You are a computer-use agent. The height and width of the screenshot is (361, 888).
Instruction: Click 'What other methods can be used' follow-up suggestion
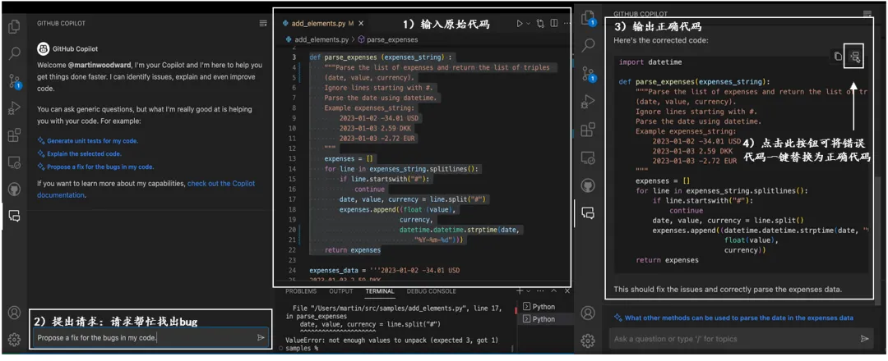739,318
